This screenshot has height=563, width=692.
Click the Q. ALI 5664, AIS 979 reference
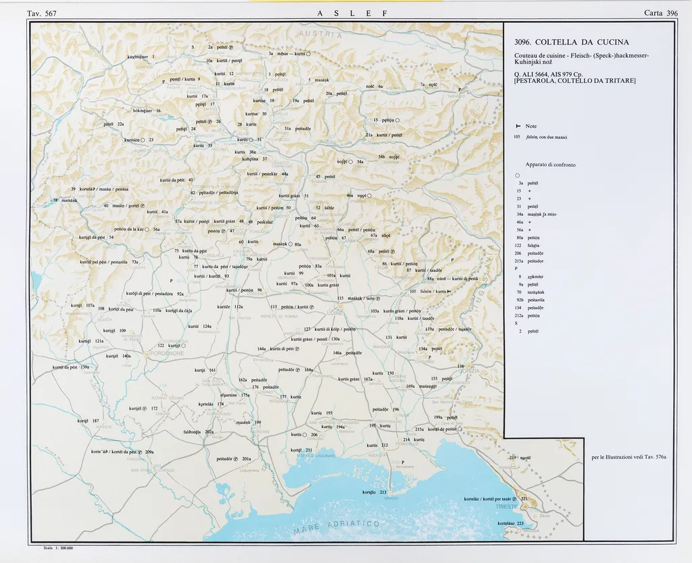tap(548, 74)
